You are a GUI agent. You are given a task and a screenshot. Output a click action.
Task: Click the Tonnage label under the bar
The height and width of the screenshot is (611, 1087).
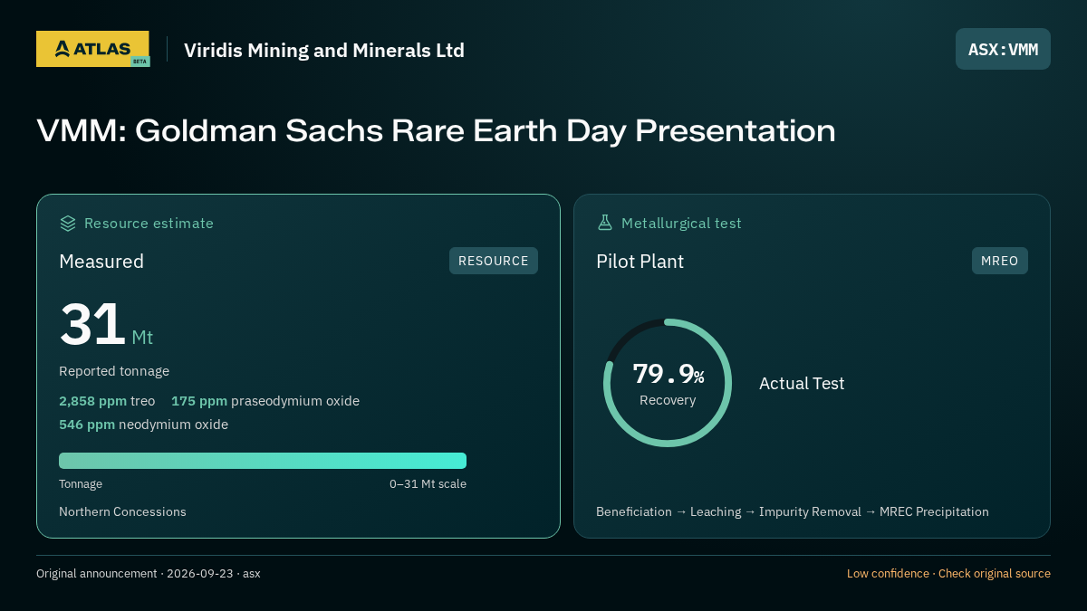[x=81, y=484]
